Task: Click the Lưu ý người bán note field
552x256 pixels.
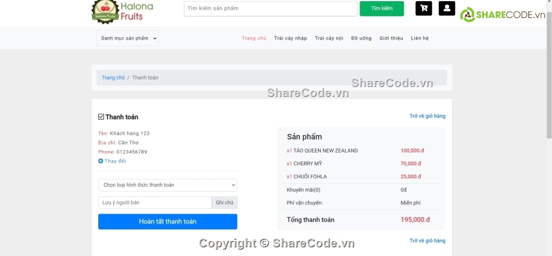Action: tap(155, 203)
